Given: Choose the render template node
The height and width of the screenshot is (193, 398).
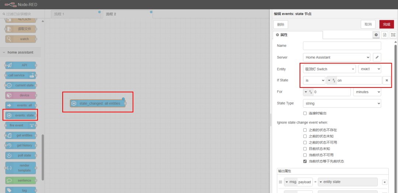Looking at the screenshot, I should [21, 168].
